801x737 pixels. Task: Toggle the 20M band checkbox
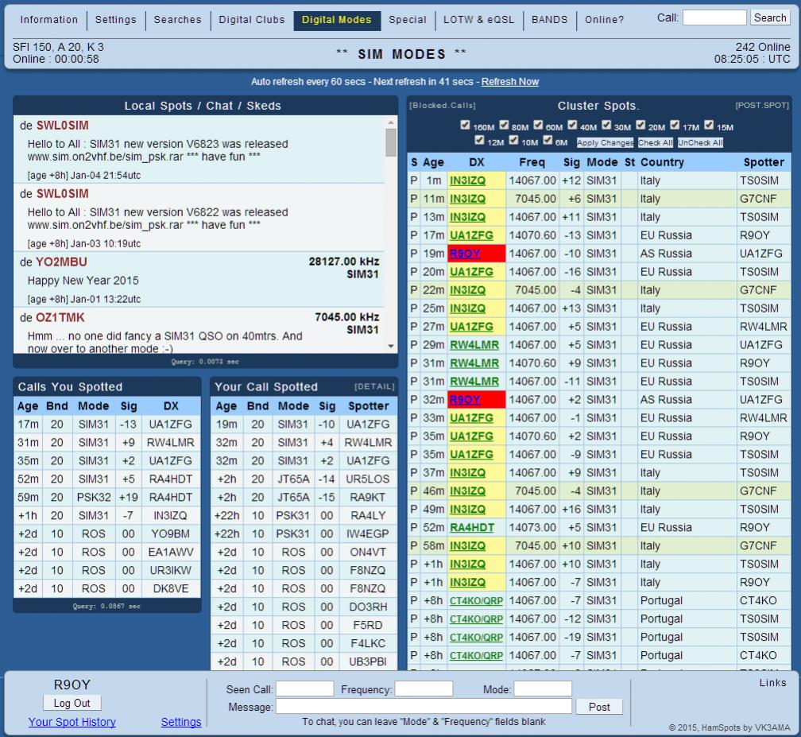pos(640,125)
